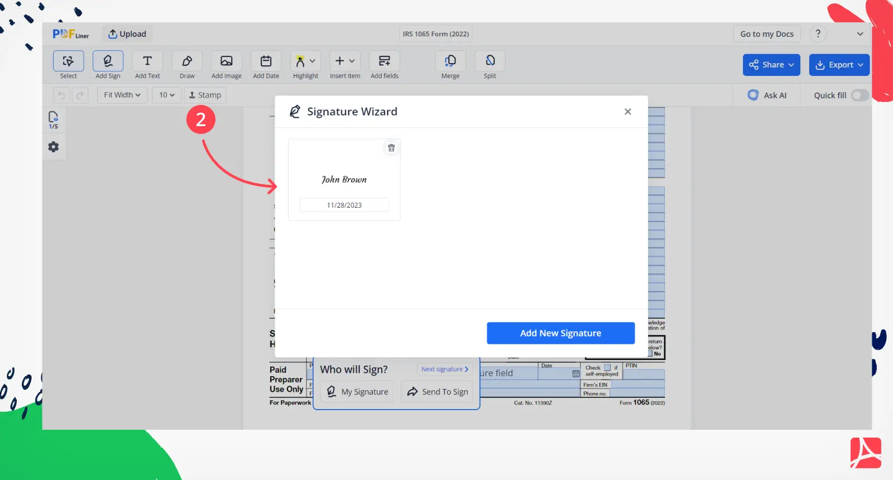Go to Next signature link

coord(445,369)
